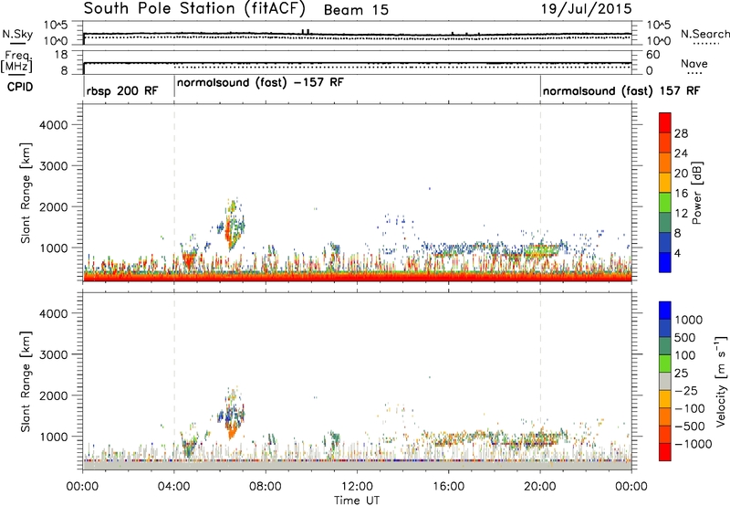Image resolution: width=730 pixels, height=506 pixels.
Task: Click the 'N.Sky' legend label
Action: click(17, 34)
